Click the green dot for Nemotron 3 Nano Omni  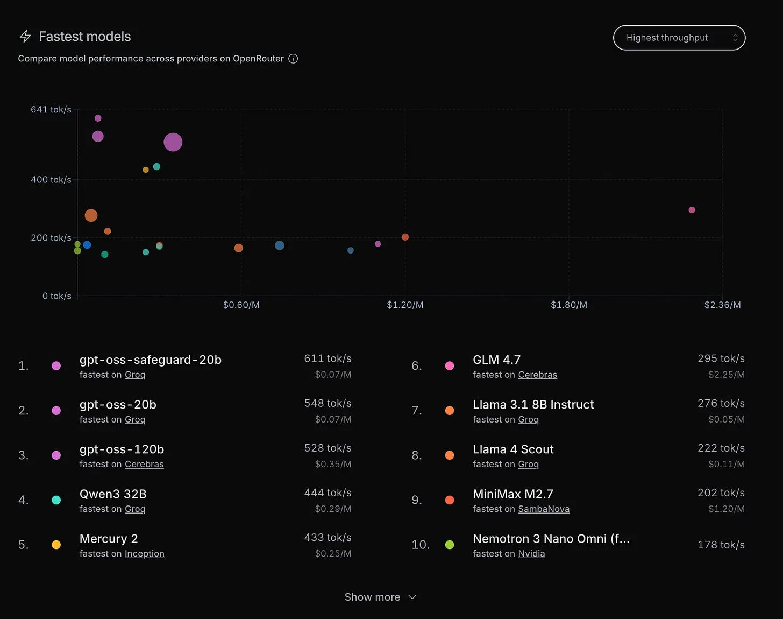(x=450, y=545)
